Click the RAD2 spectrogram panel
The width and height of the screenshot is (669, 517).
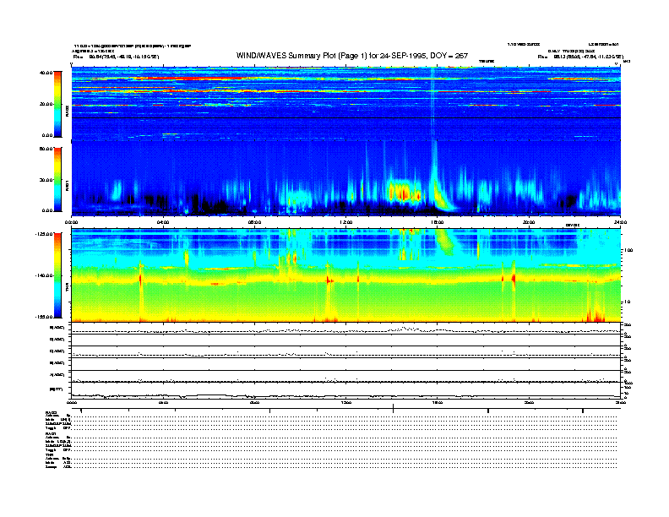[346, 104]
